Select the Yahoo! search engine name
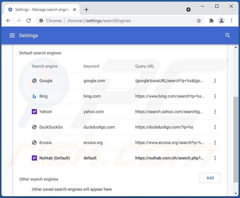Image resolution: width=240 pixels, height=198 pixels. [46, 111]
